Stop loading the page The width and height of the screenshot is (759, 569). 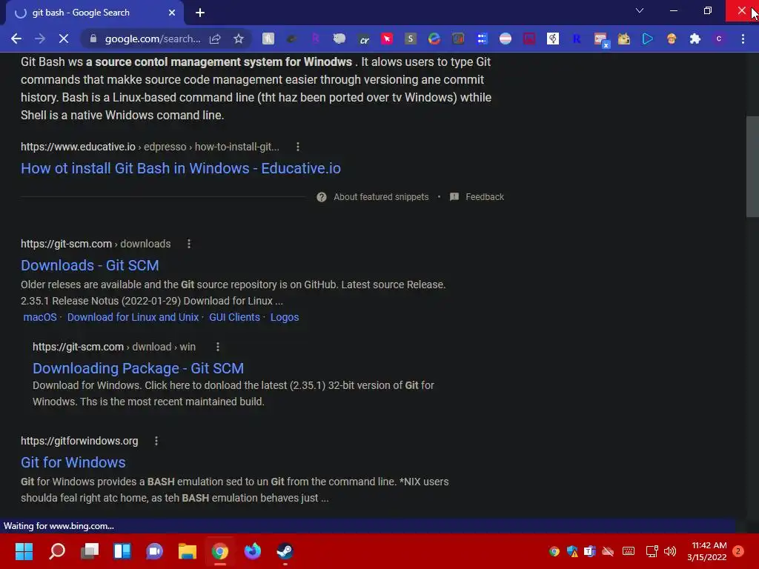pos(64,39)
